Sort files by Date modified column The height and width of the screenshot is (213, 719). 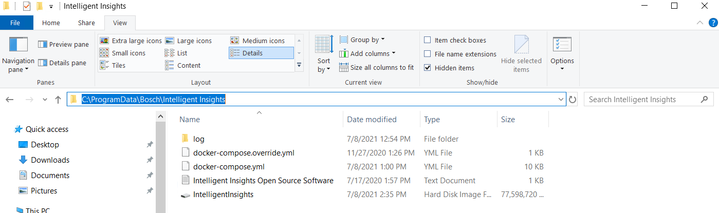coord(372,120)
